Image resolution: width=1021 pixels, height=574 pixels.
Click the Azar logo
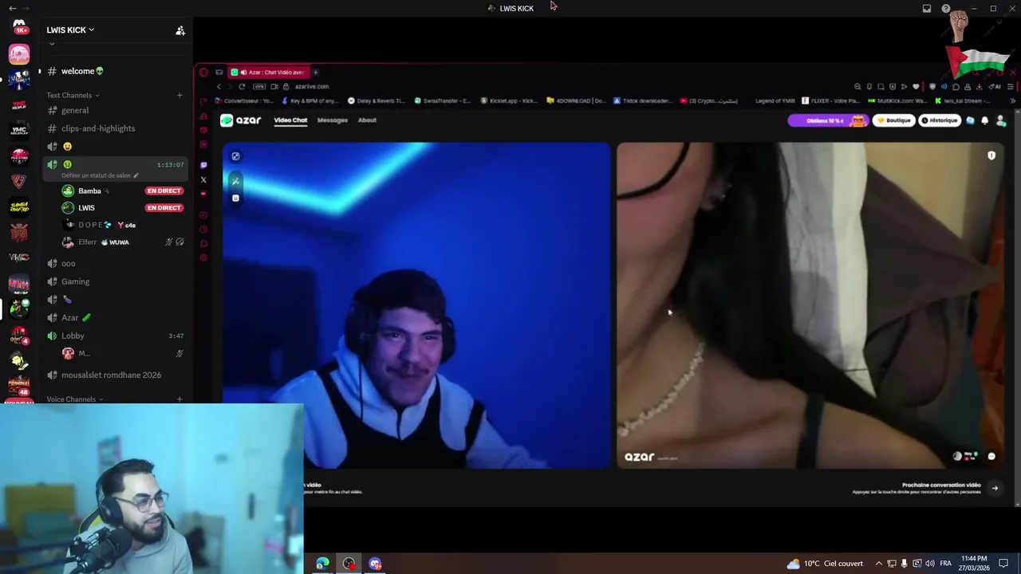pyautogui.click(x=241, y=120)
